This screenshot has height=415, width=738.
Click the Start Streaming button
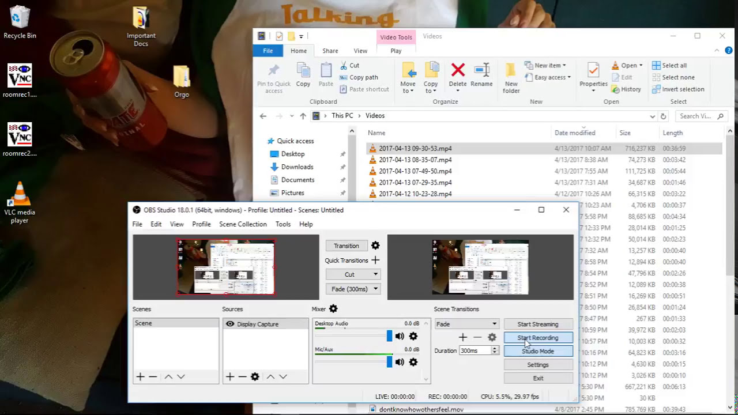tap(538, 324)
